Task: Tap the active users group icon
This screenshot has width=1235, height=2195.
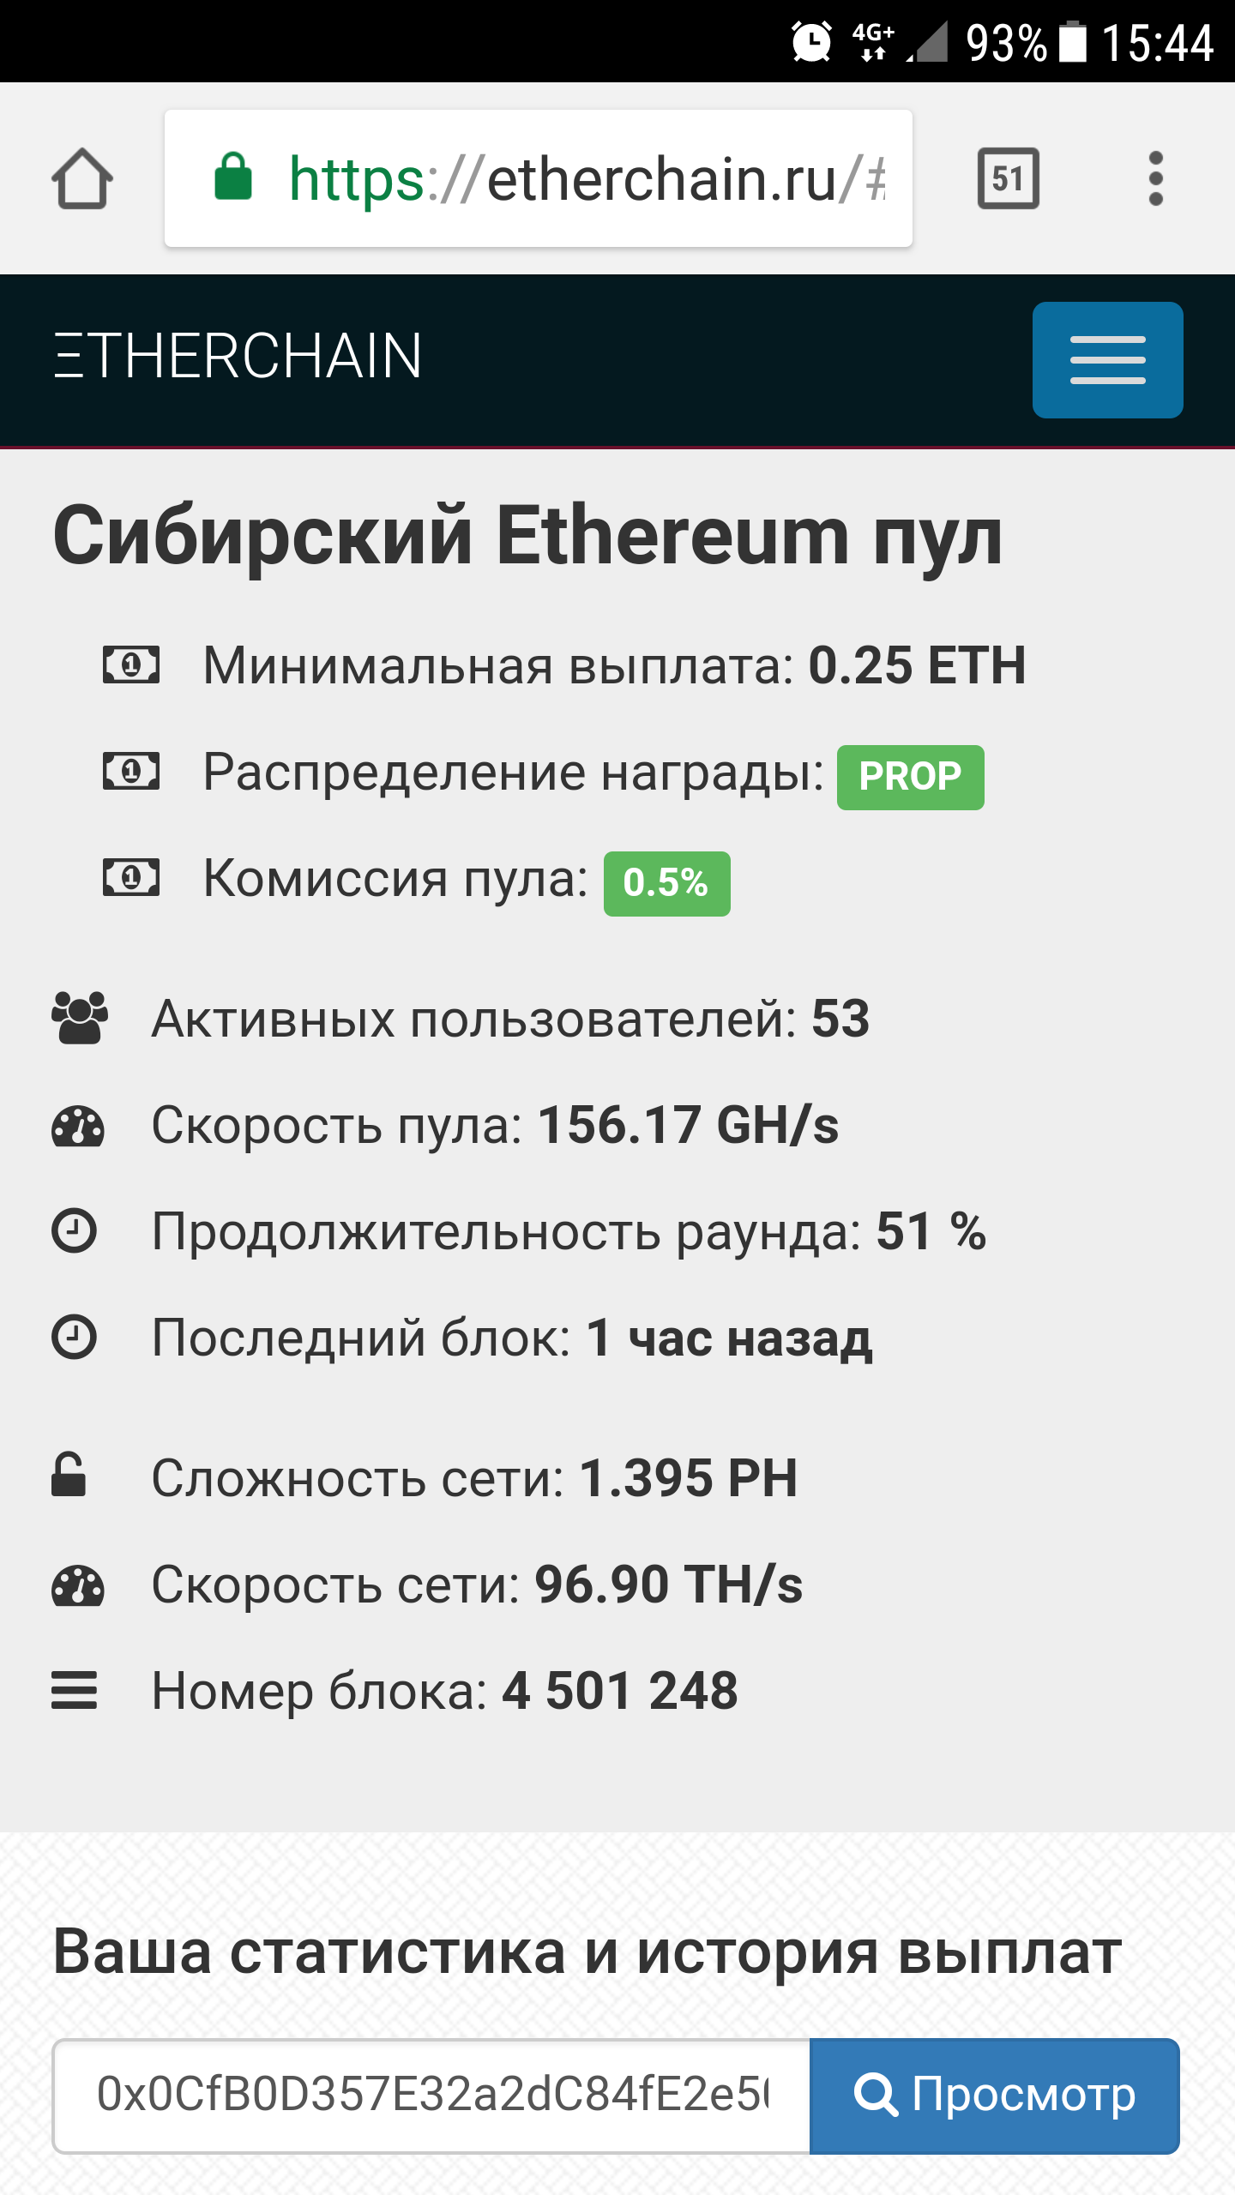Action: 80,1018
